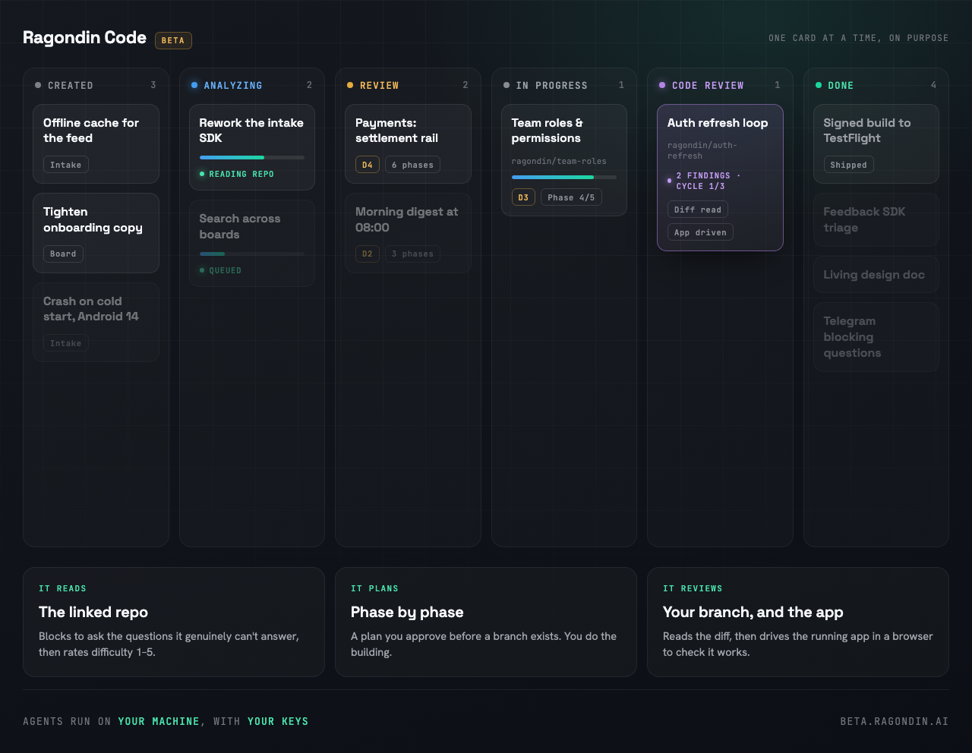Viewport: 972px width, 753px height.
Task: Click the intake SDK progress bar
Action: tap(252, 157)
